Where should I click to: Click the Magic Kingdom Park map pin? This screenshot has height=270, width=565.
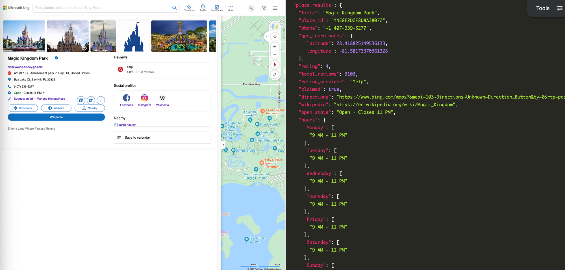coord(252,140)
